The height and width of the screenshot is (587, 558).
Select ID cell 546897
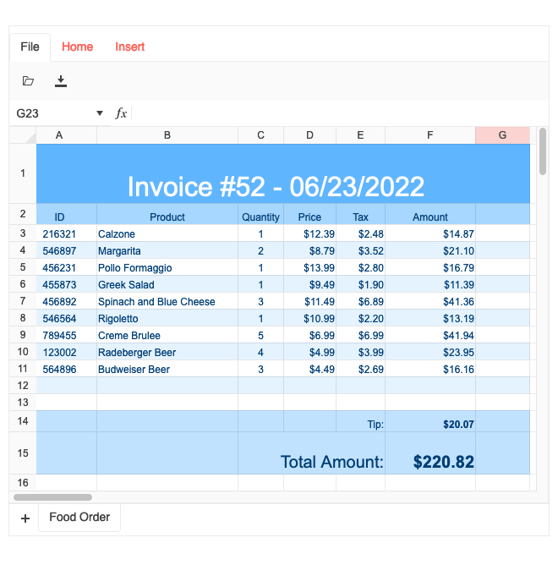(x=67, y=250)
